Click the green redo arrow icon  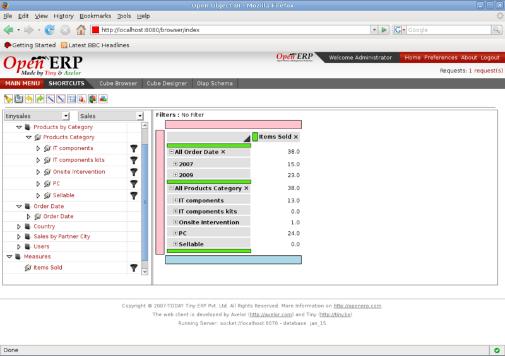[x=40, y=99]
